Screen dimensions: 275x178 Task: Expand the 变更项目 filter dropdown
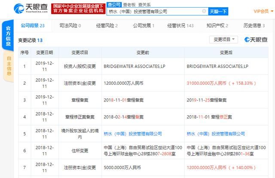tap(223, 39)
